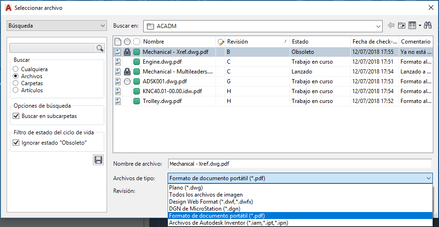The height and width of the screenshot is (227, 439).
Task: Select Mechanical - Multileaders file name
Action: tap(177, 72)
